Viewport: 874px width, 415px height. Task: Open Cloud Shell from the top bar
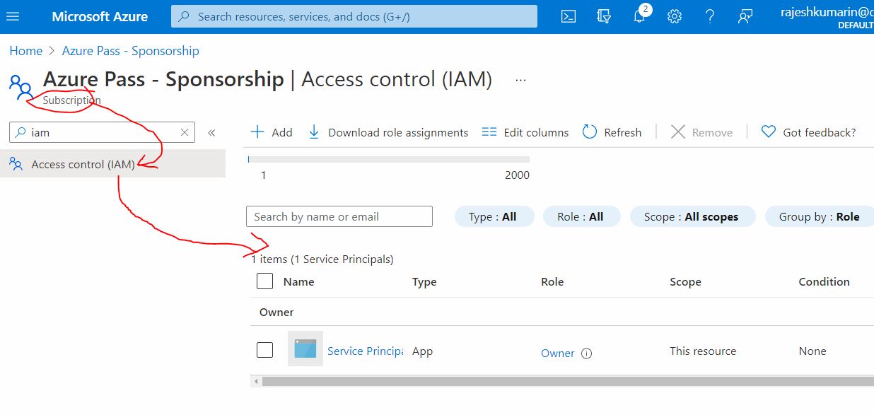click(569, 16)
